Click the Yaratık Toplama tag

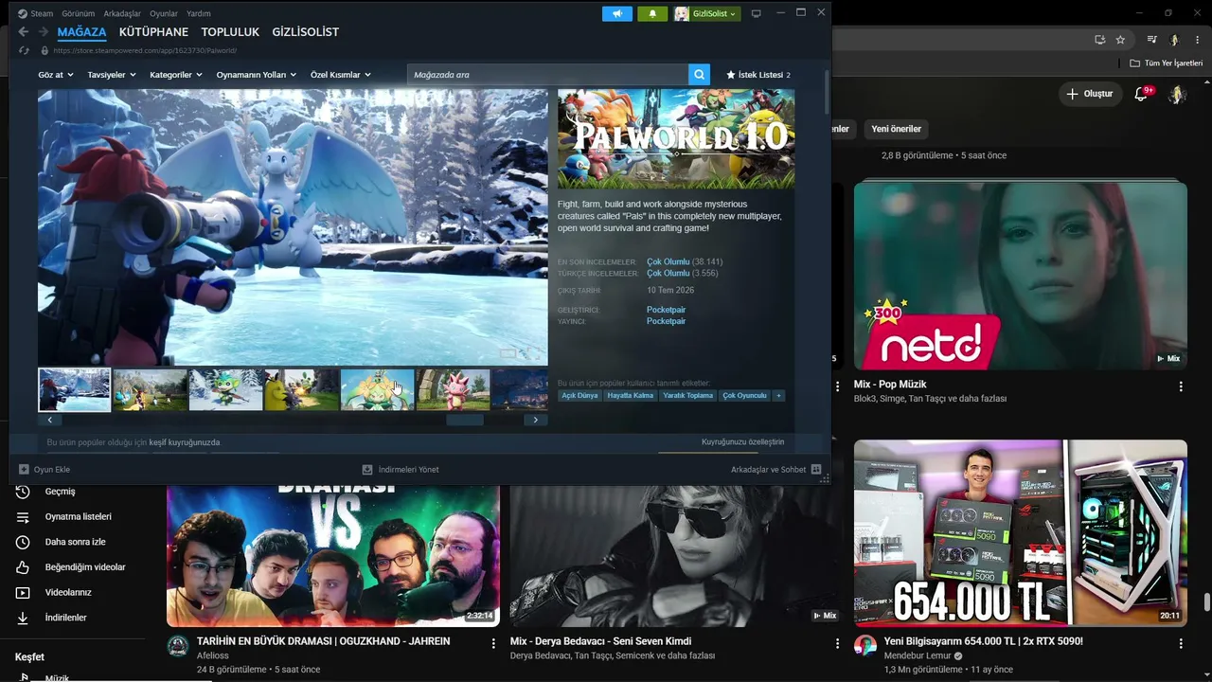point(688,395)
